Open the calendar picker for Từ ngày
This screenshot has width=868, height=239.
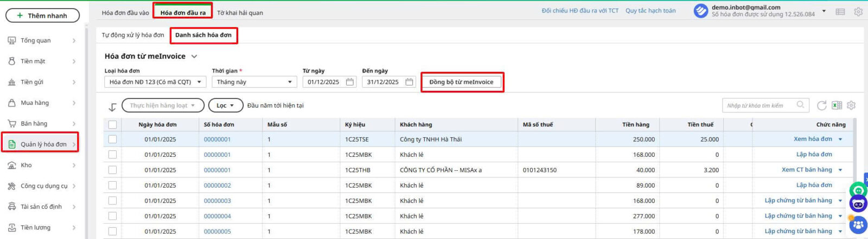[350, 82]
